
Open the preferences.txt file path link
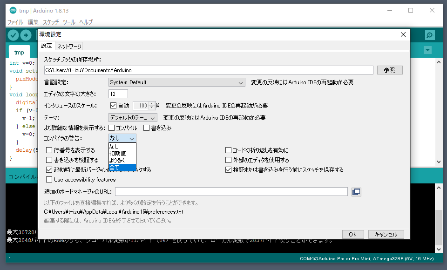coord(114,212)
